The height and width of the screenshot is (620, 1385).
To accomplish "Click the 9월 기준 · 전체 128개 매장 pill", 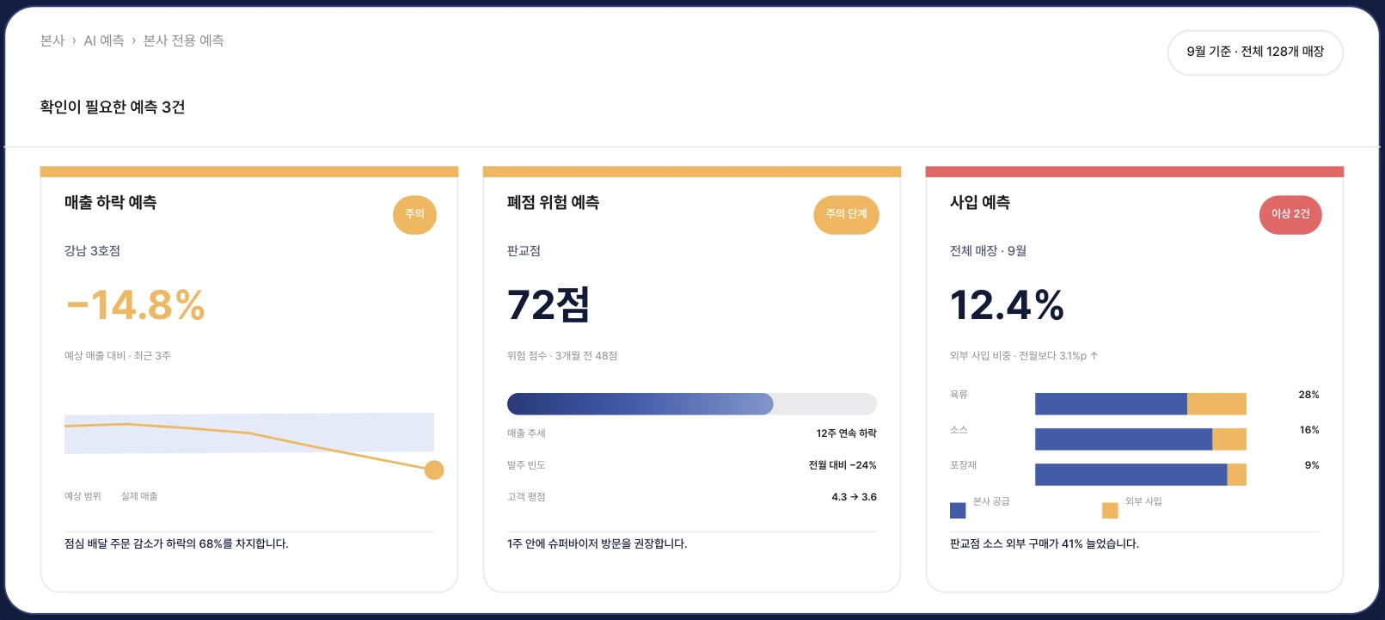I will 1255,52.
